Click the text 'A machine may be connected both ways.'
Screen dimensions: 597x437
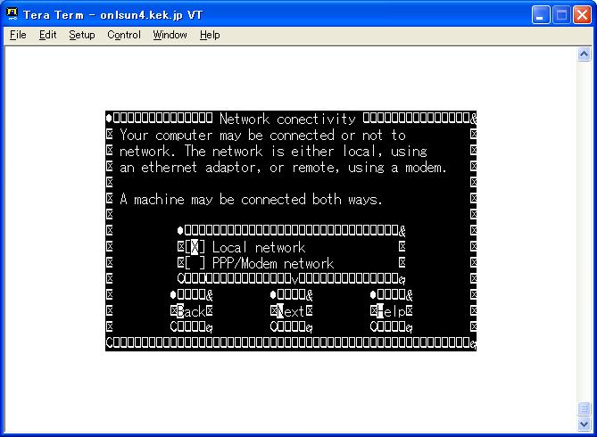tap(251, 200)
